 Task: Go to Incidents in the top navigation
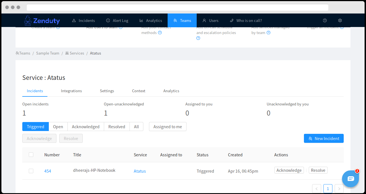point(84,21)
